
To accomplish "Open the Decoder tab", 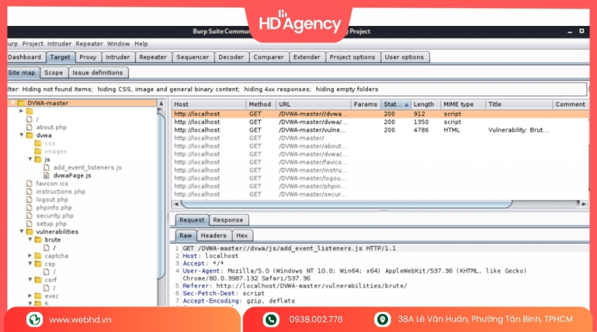I will coord(231,57).
